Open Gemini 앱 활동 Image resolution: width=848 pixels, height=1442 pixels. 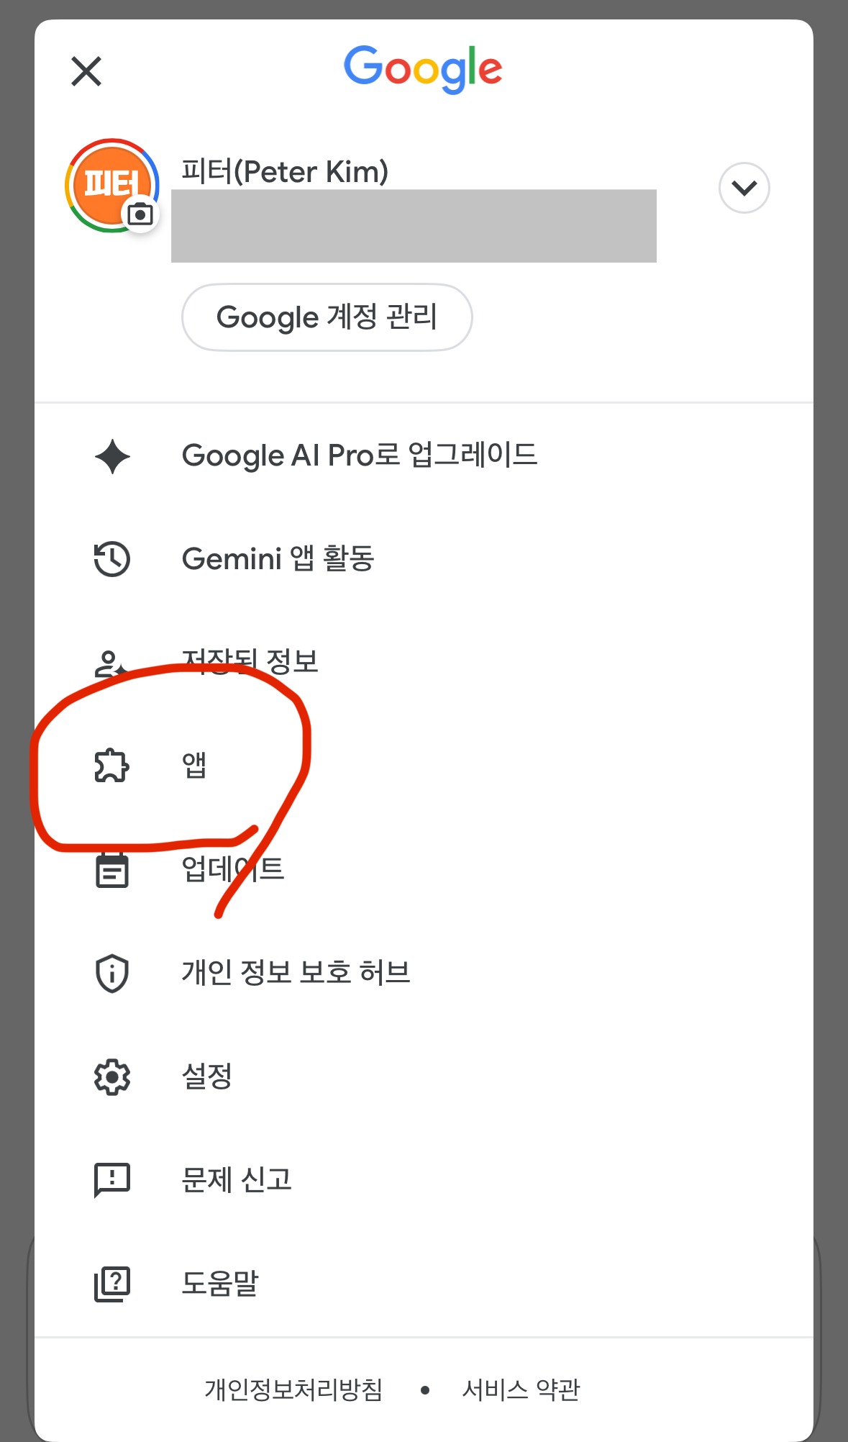pos(278,559)
